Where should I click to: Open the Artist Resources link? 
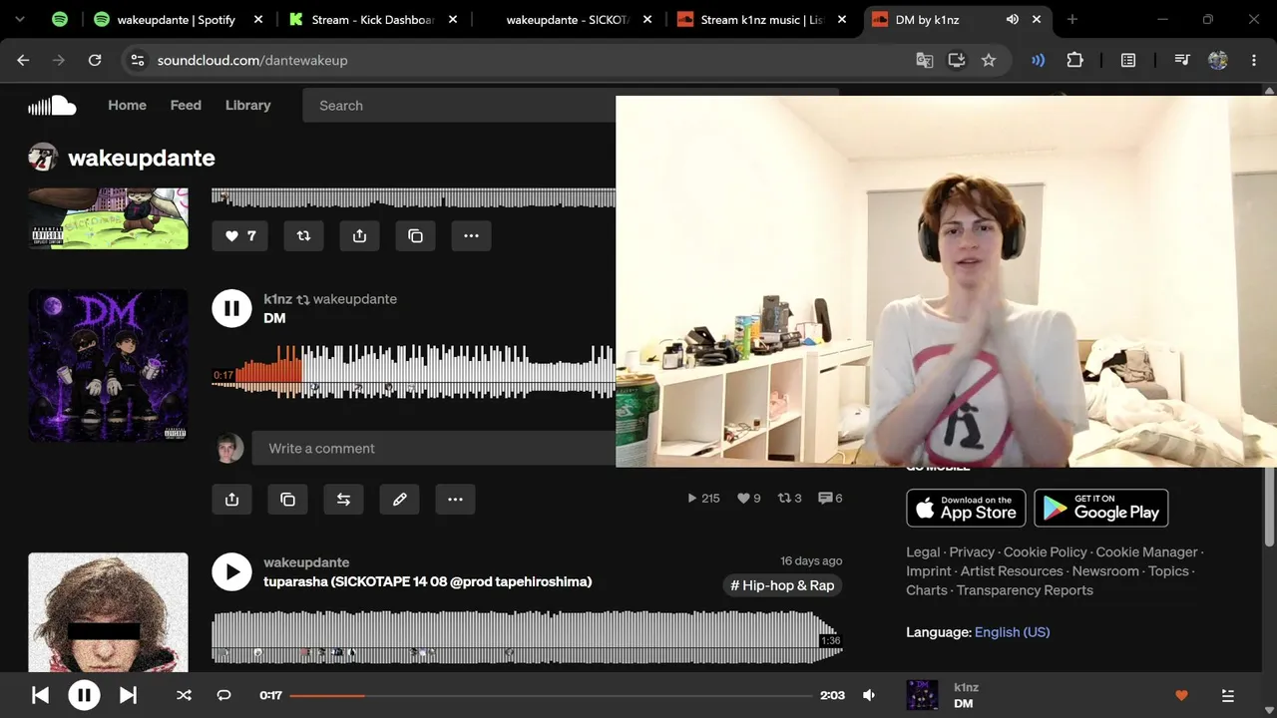(x=1012, y=571)
